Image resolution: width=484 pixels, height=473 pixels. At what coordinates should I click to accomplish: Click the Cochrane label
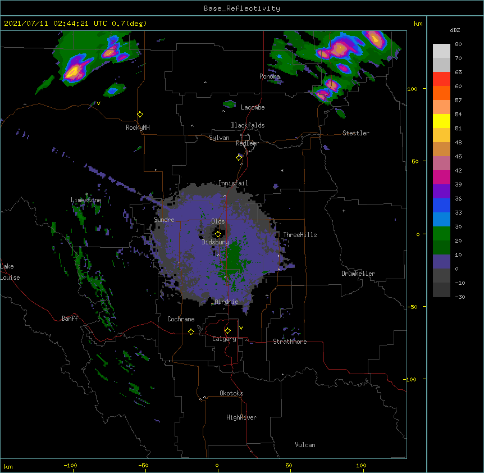(181, 319)
